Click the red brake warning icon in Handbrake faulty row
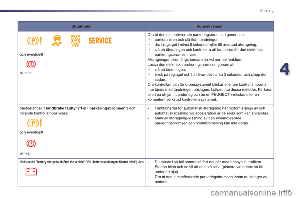The image size is (297, 198). [x=31, y=144]
